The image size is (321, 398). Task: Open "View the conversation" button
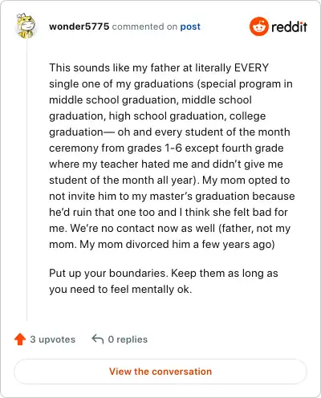(160, 372)
